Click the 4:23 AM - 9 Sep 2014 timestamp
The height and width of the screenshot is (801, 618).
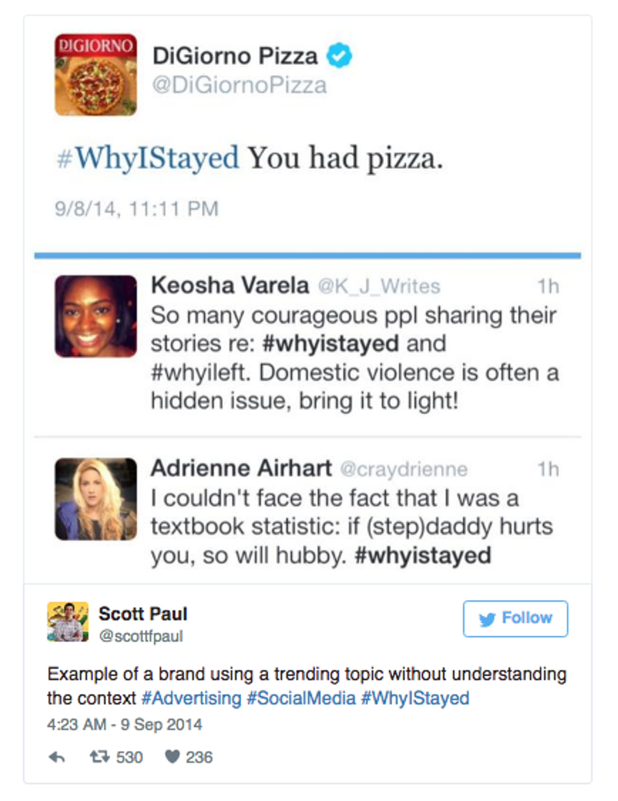click(124, 724)
